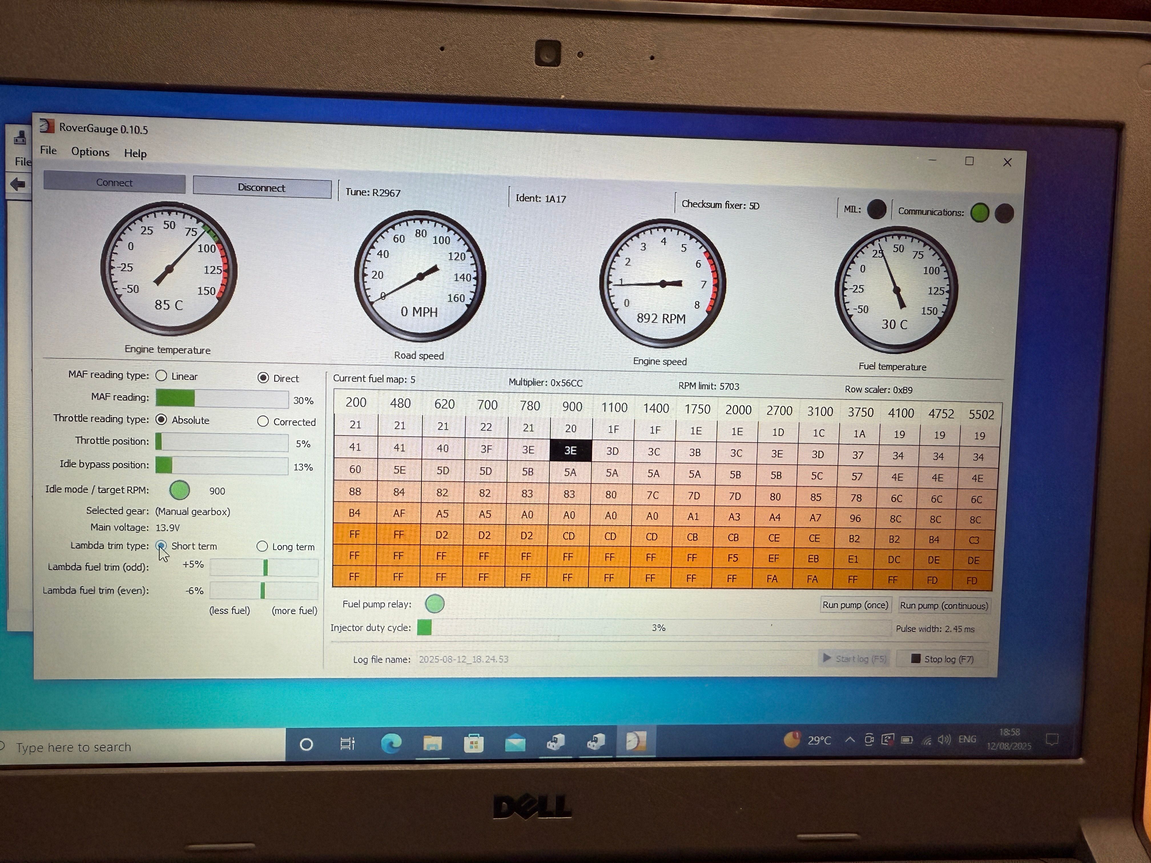Screen dimensions: 1151x863
Task: Select Long term lambda trim type
Action: (262, 546)
